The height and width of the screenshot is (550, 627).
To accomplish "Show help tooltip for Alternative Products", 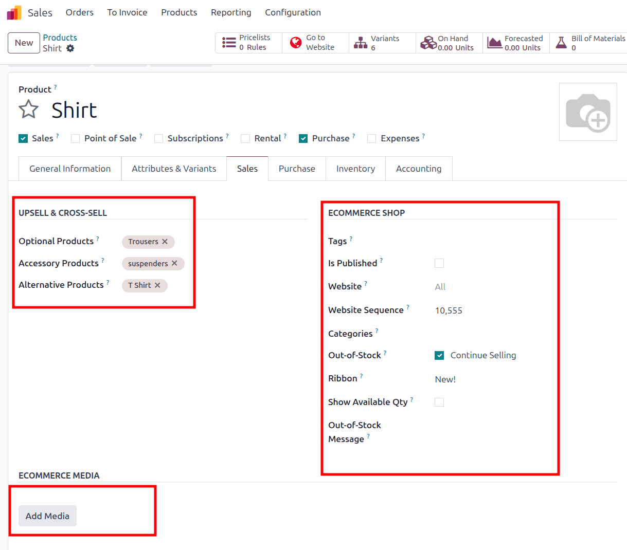I will click(x=108, y=282).
